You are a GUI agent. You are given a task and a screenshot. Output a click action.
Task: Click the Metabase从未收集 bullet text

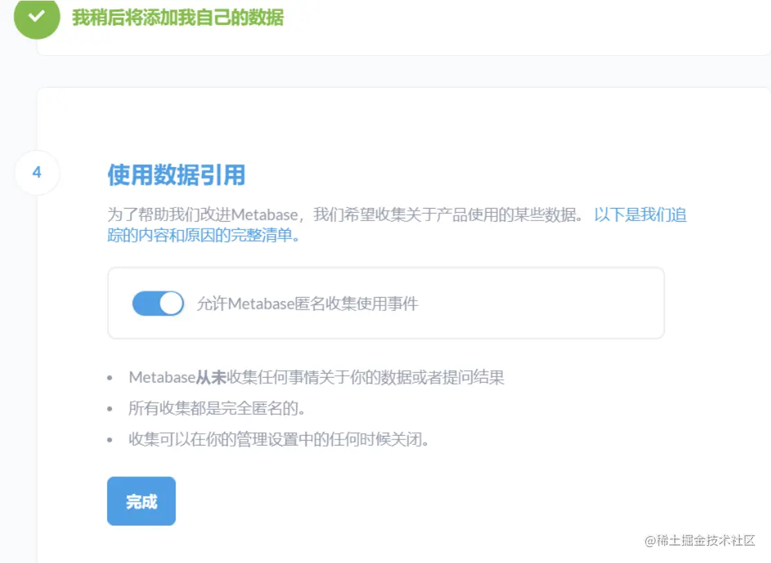[316, 377]
